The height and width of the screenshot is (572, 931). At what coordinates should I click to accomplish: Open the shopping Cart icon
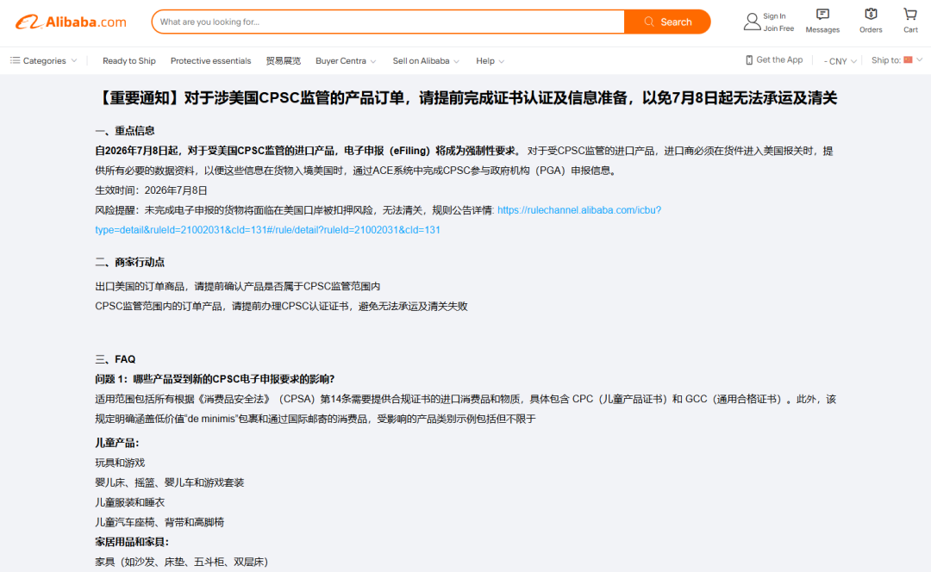910,15
